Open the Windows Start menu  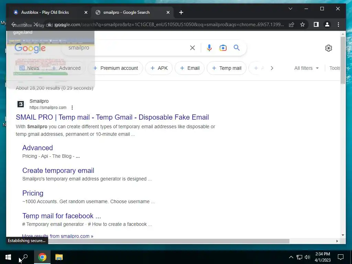point(8,257)
